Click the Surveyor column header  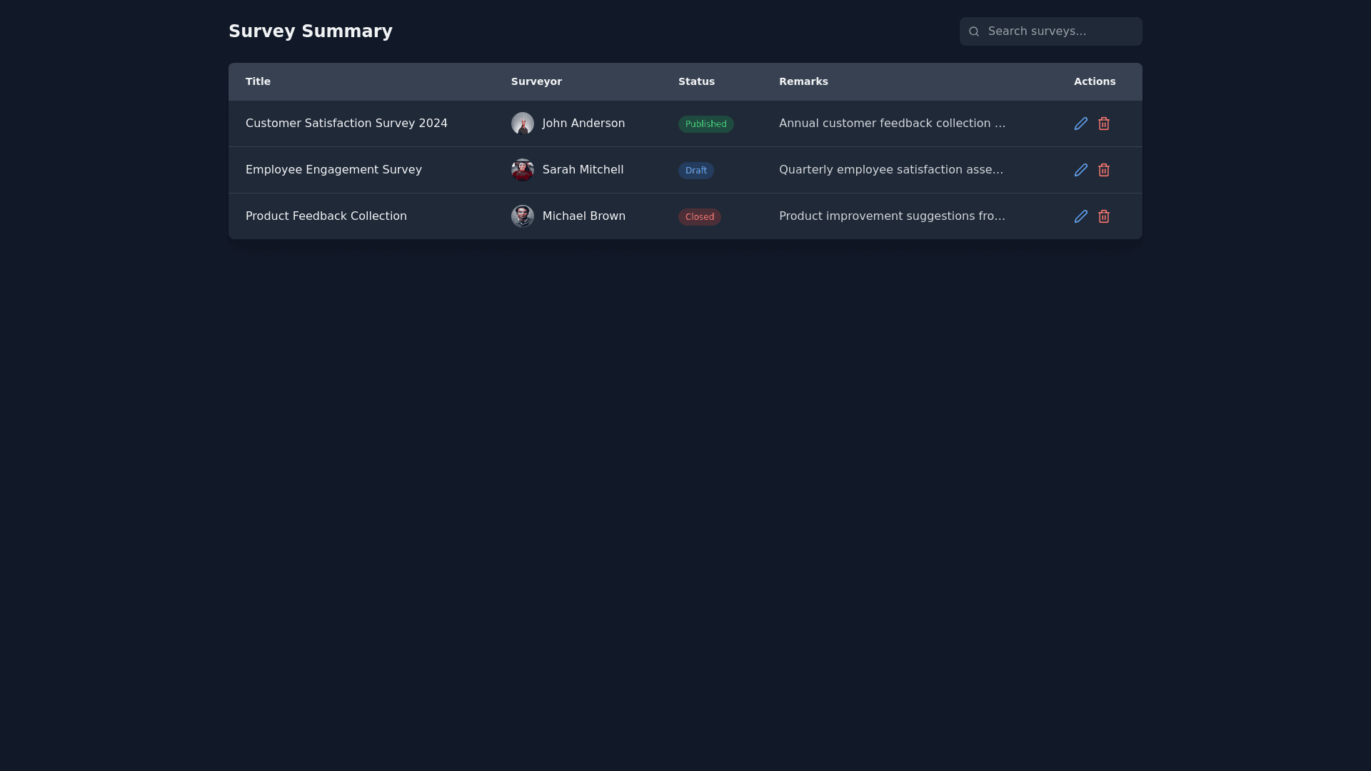[536, 81]
